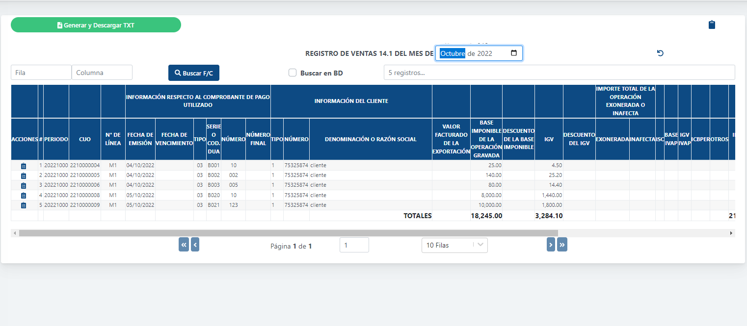Open clipboard action for row 1

point(24,166)
